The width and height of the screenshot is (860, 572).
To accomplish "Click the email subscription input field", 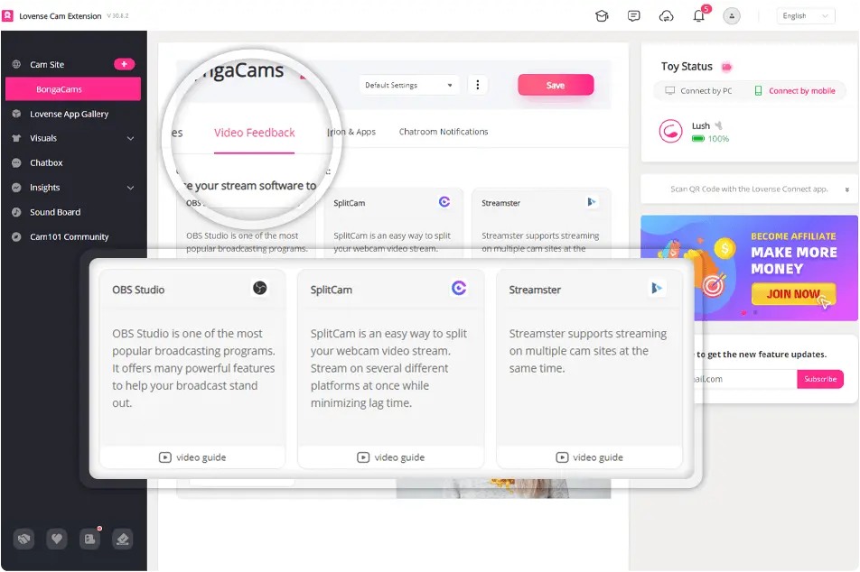I will (x=744, y=379).
